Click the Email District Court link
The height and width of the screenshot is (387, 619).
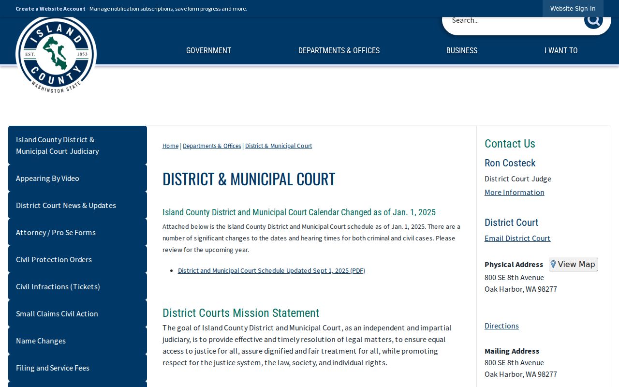tap(517, 238)
